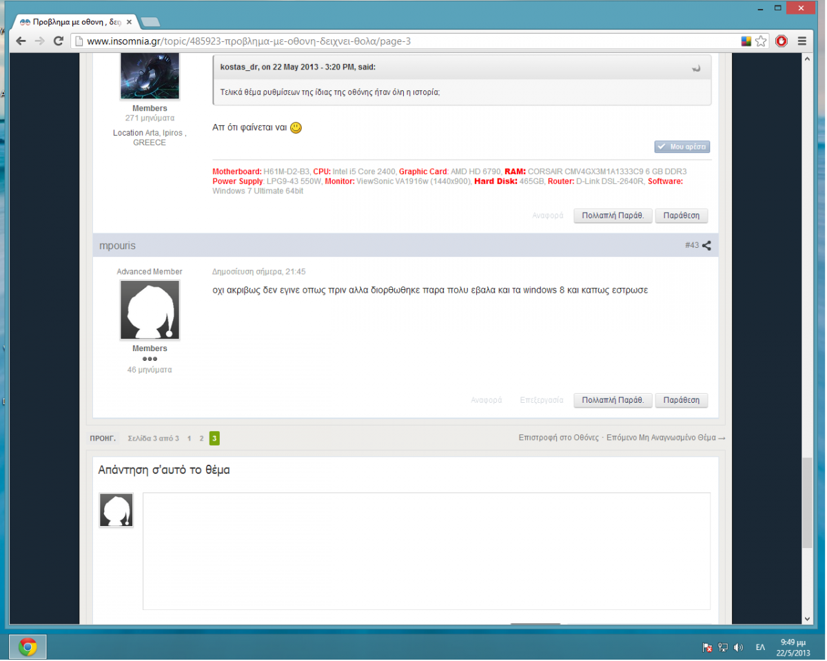This screenshot has width=827, height=661.
Task: Click the address bar URL
Action: click(x=248, y=41)
